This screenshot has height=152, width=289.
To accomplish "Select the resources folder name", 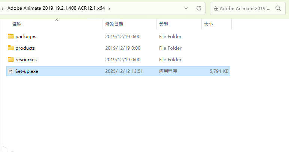I will 26,60.
